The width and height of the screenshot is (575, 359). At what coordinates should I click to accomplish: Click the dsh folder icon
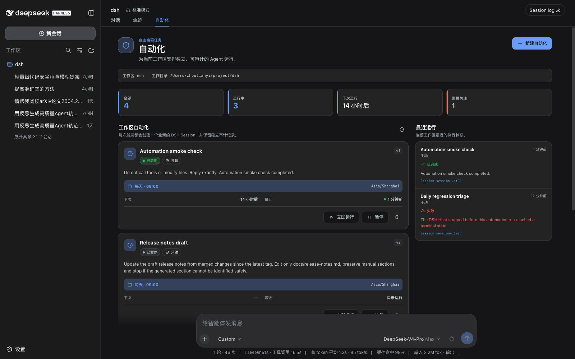(x=10, y=64)
